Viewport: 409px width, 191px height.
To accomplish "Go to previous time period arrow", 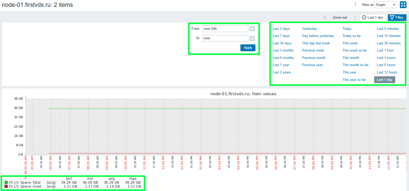I will point(325,17).
